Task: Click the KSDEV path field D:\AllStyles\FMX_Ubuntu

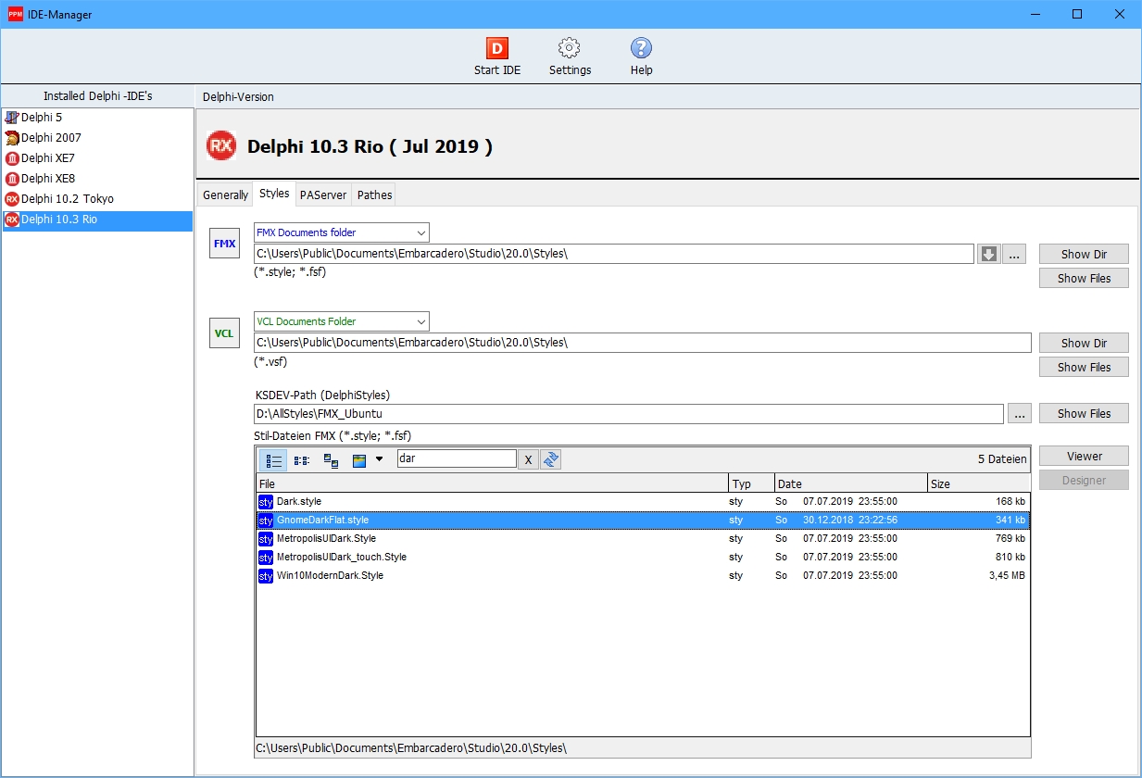Action: click(x=629, y=414)
